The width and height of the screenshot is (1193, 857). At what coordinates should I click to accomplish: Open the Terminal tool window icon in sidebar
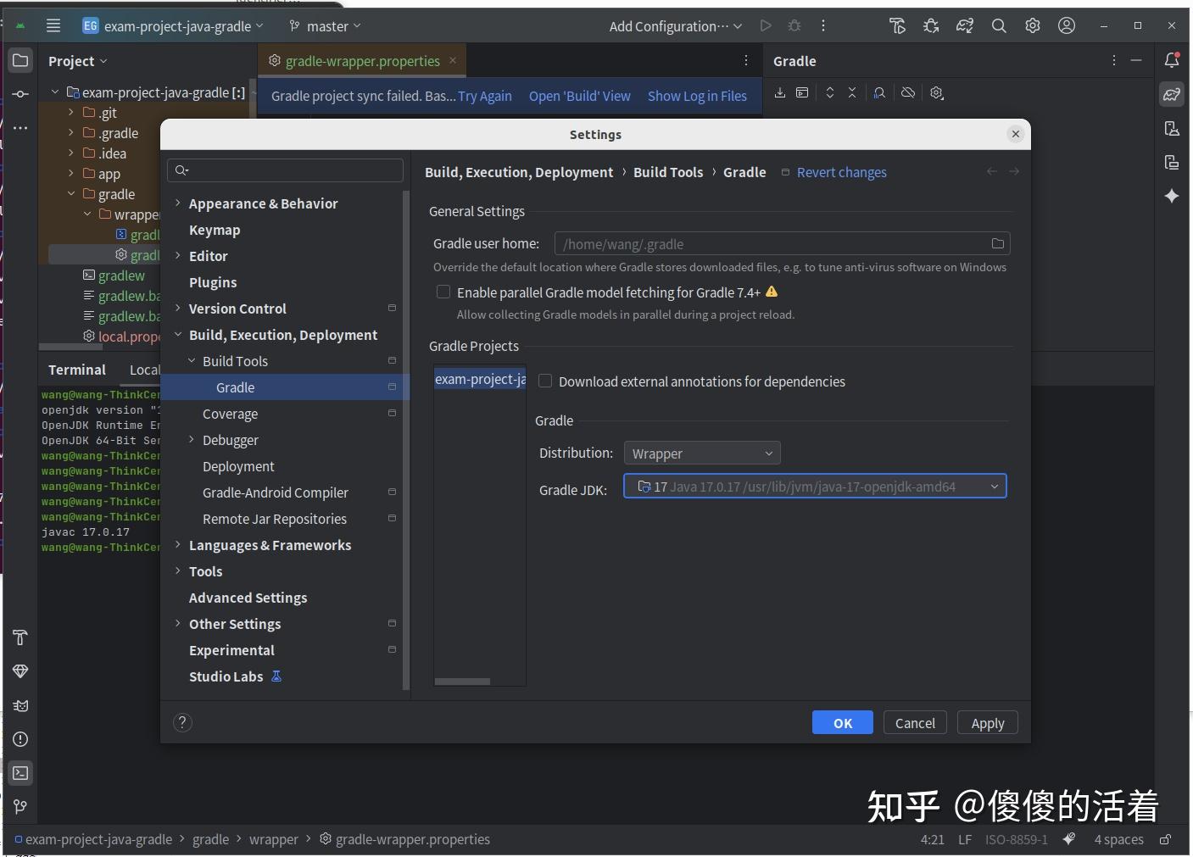(x=20, y=773)
